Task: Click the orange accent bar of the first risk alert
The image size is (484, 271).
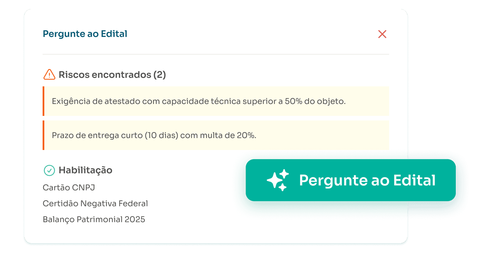Action: coord(44,101)
